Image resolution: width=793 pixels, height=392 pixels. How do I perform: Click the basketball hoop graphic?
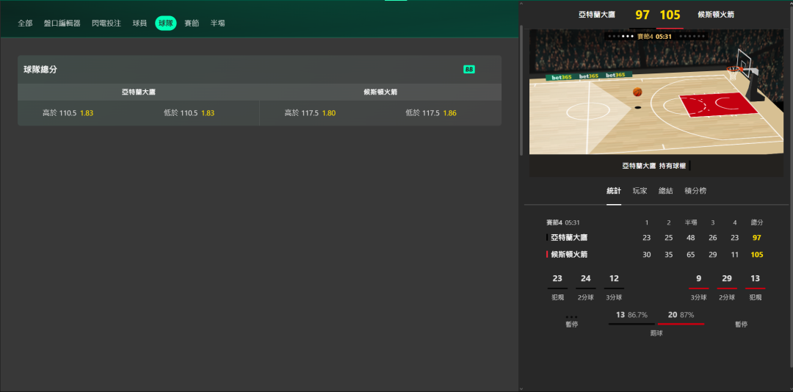734,71
